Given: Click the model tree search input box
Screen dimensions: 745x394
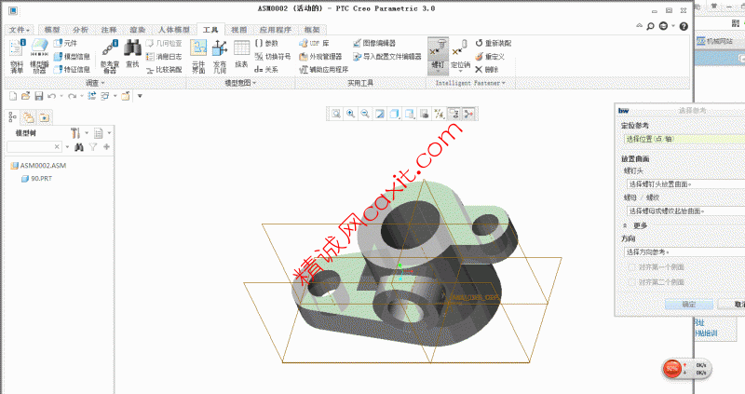Looking at the screenshot, I should pyautogui.click(x=34, y=147).
